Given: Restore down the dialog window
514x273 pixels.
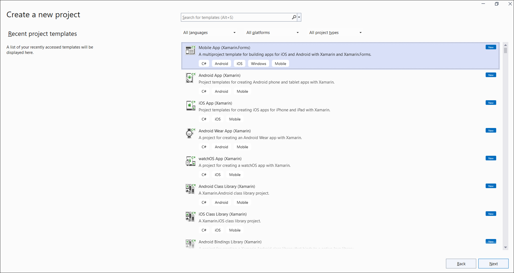Looking at the screenshot, I should point(497,4).
